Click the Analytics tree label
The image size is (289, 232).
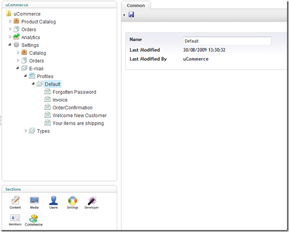point(30,37)
